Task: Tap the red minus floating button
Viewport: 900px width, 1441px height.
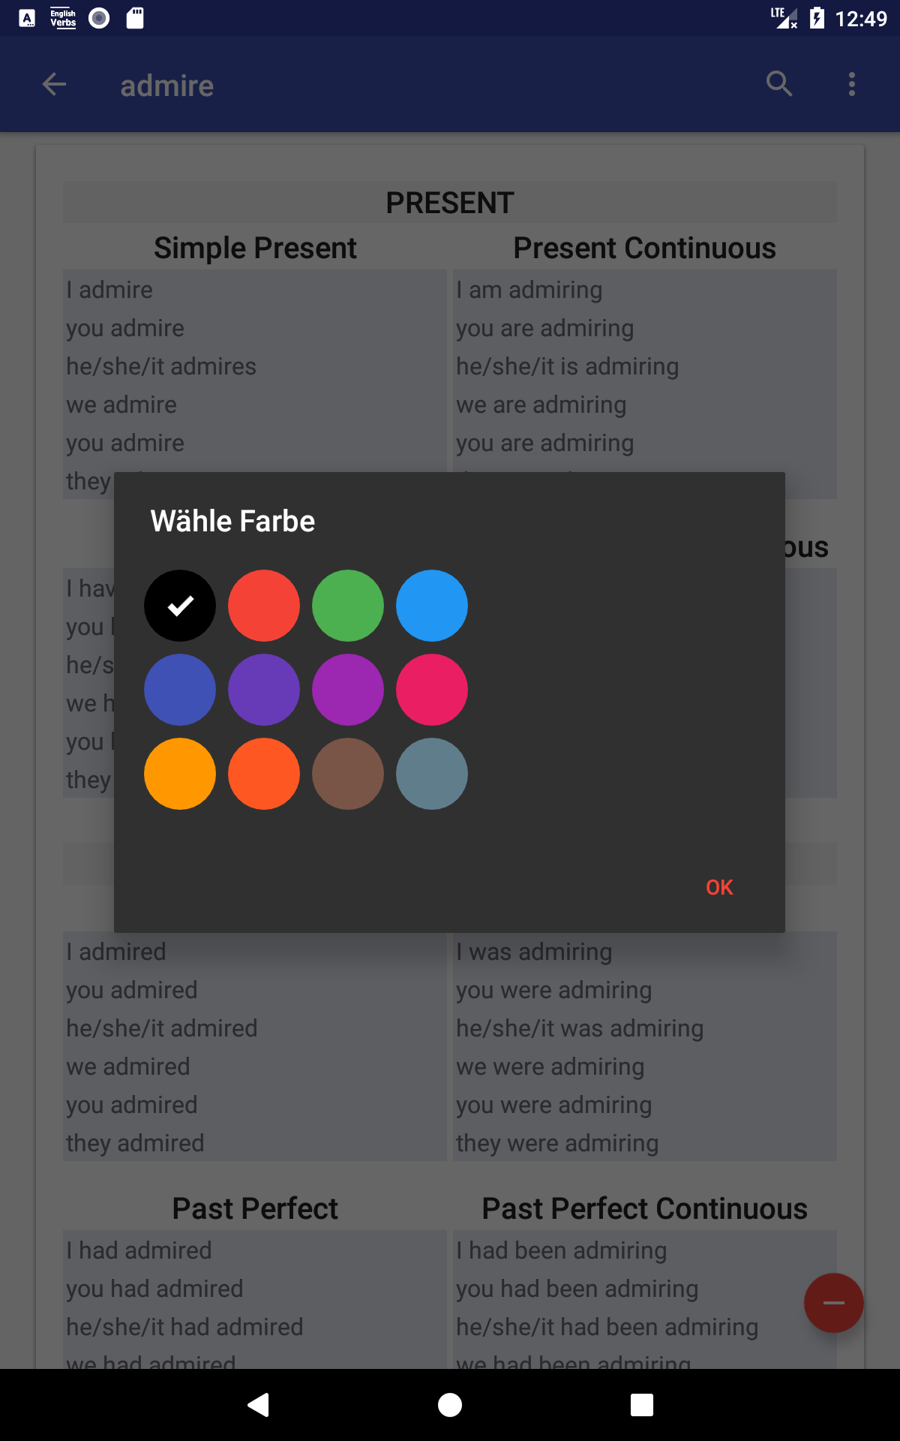Action: [x=833, y=1303]
